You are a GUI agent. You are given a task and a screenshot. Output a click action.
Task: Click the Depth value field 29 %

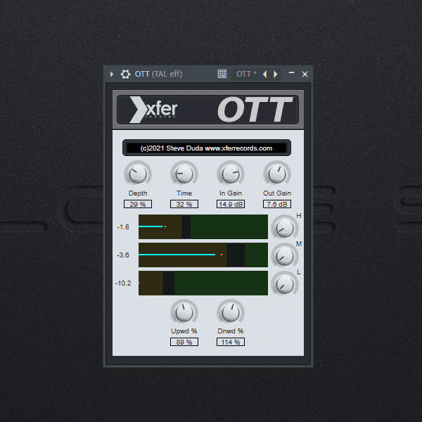[x=138, y=204]
